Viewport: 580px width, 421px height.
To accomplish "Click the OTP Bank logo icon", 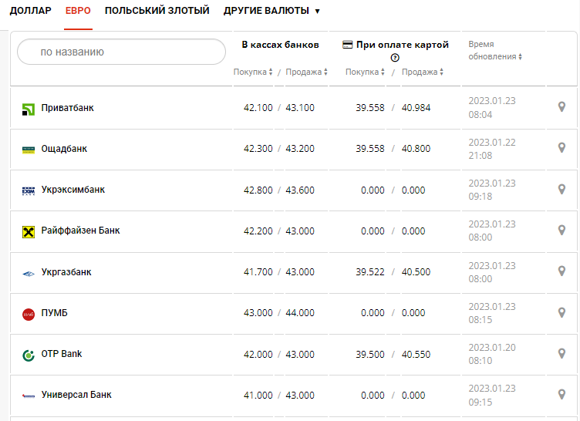I will coord(29,355).
